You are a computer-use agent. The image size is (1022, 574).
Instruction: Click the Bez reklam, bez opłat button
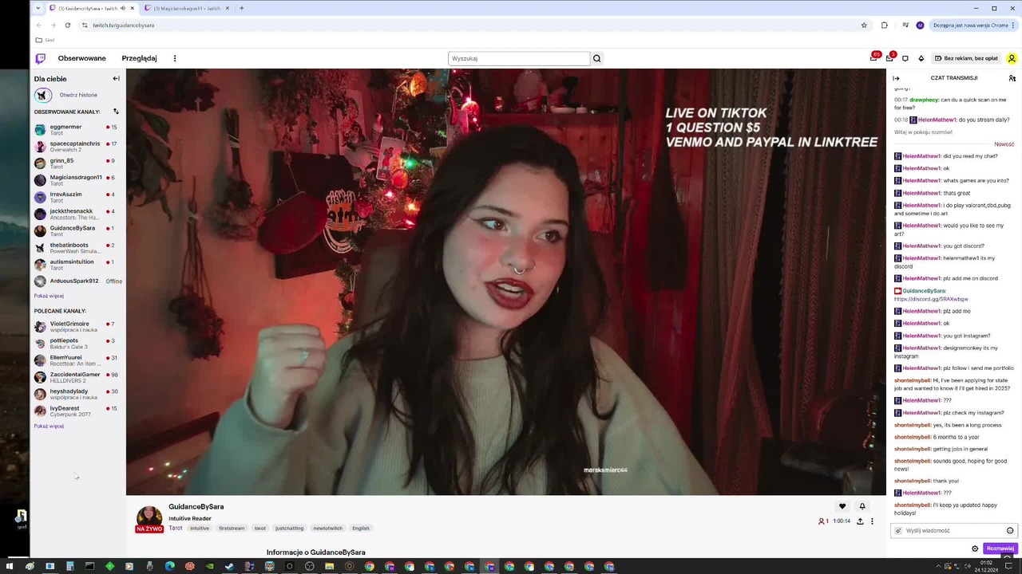(x=966, y=58)
